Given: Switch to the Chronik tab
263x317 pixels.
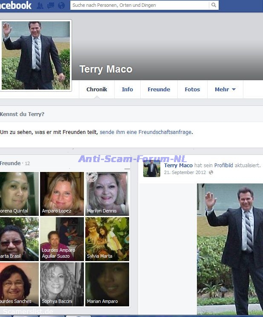Looking at the screenshot, I should click(x=97, y=89).
